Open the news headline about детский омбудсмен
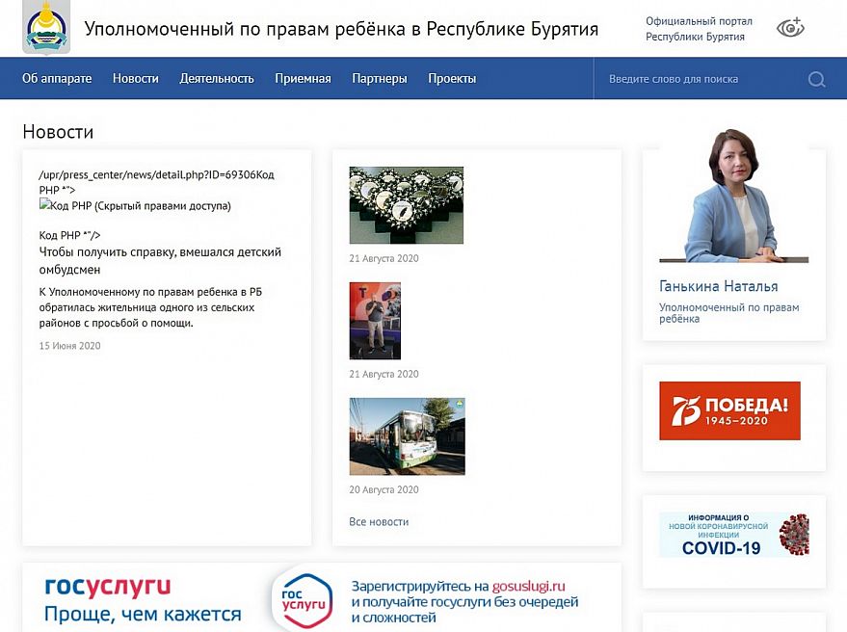 [160, 261]
